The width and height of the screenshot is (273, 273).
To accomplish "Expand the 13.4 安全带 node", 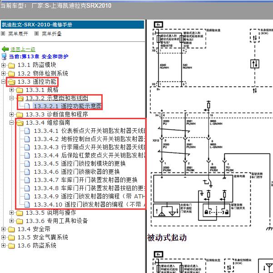I will 3,229.
